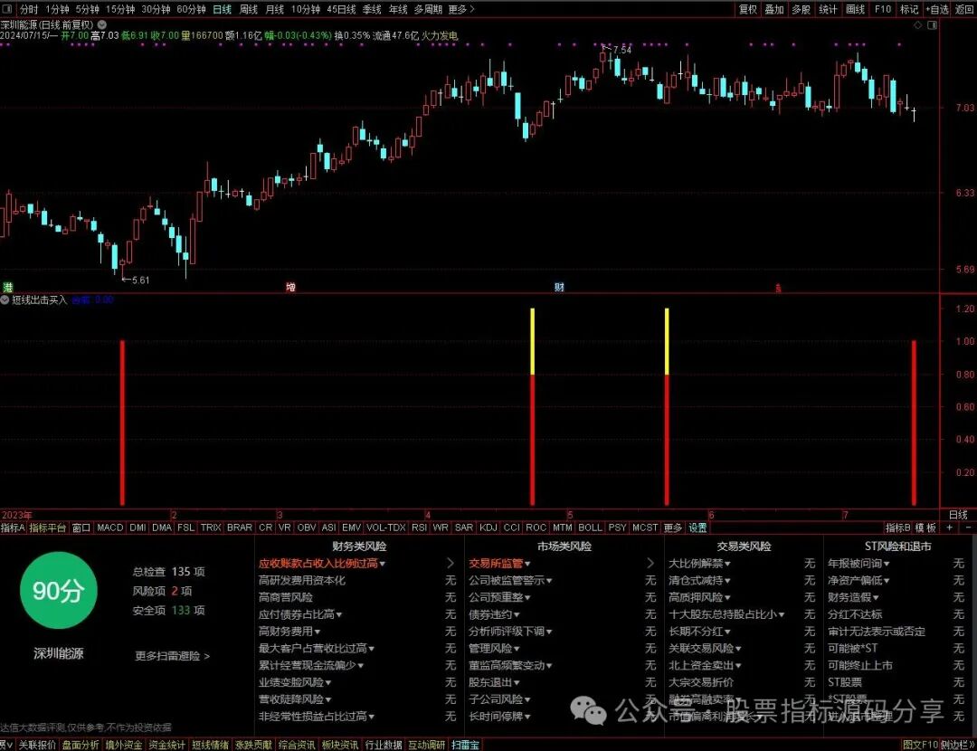
Task: Select the 周线 weekly period
Action: pos(249,9)
